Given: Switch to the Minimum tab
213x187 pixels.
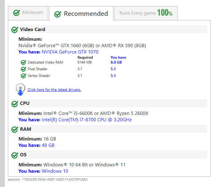Looking at the screenshot, I should point(28,13).
